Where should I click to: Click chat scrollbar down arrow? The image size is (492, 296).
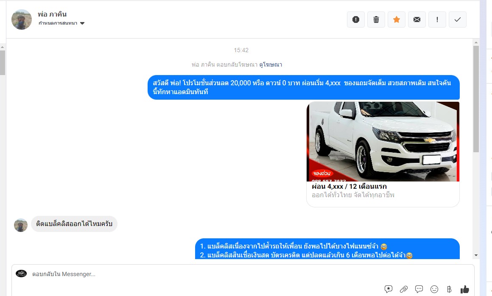tap(476, 255)
